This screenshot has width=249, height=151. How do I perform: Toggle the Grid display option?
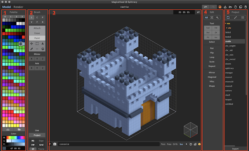tap(41, 145)
